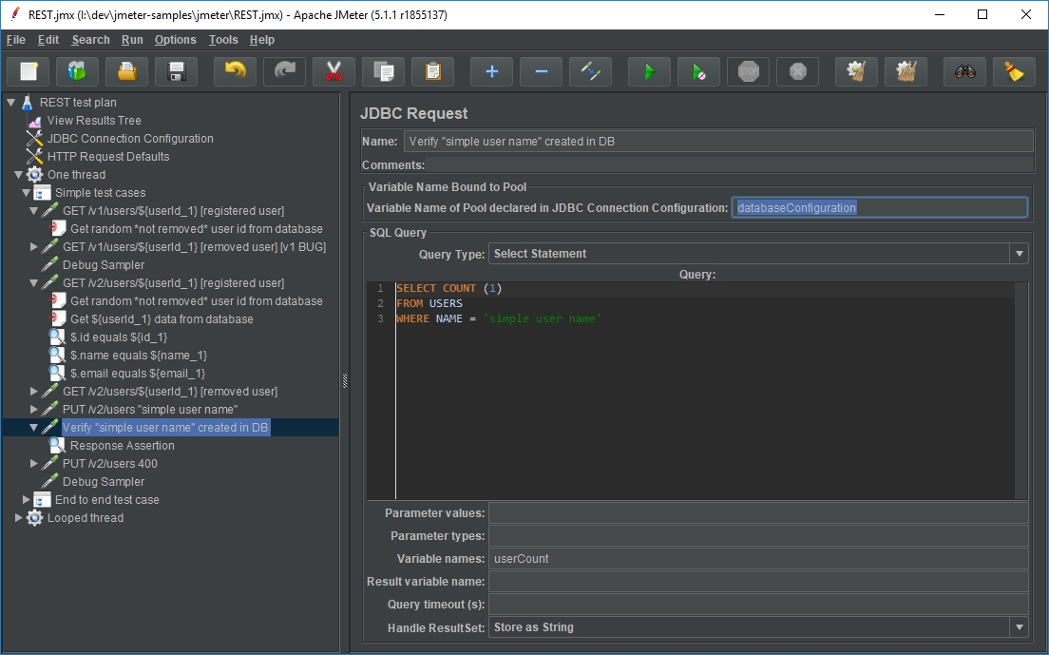The height and width of the screenshot is (655, 1049).
Task: Expand PUT /v2/users 400 node
Action: [x=34, y=464]
